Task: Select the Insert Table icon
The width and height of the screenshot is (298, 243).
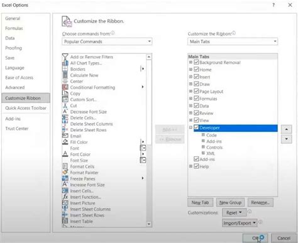Action: 65,221
